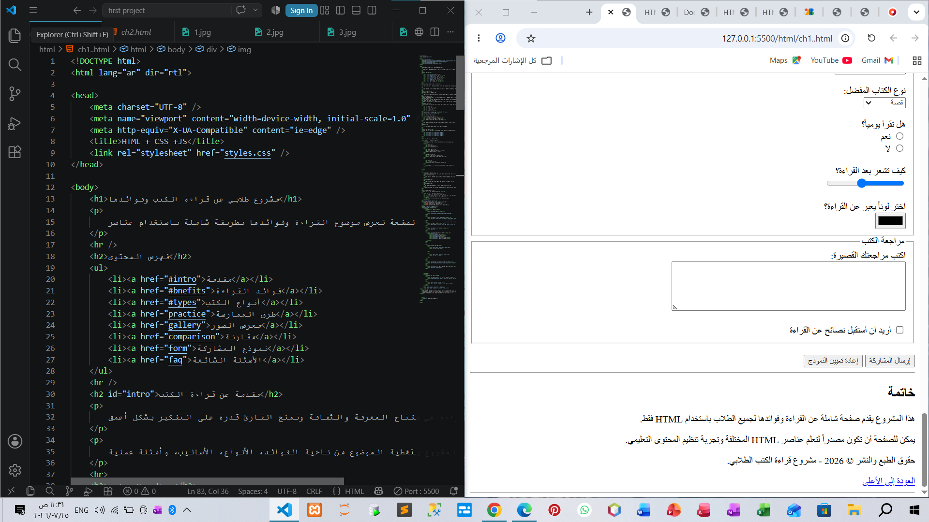Switch to the ch2.html editor tab
The height and width of the screenshot is (522, 929).
pos(136,32)
